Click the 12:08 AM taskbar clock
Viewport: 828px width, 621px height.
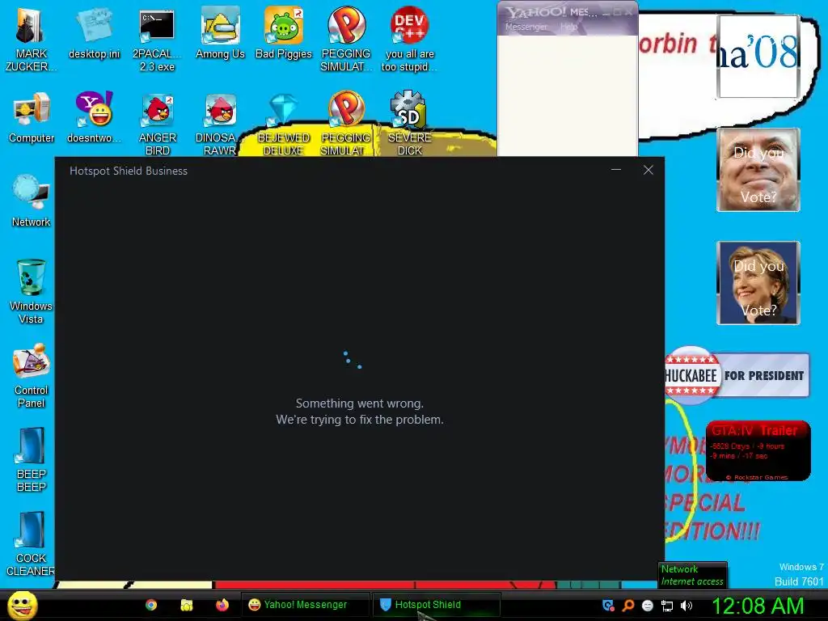[x=758, y=606]
